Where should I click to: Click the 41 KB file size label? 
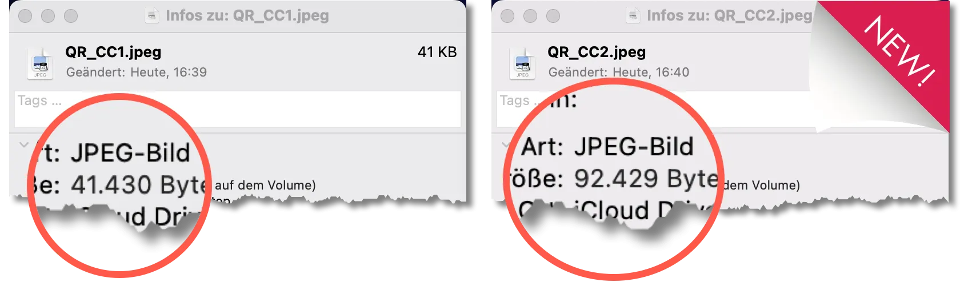pos(437,52)
